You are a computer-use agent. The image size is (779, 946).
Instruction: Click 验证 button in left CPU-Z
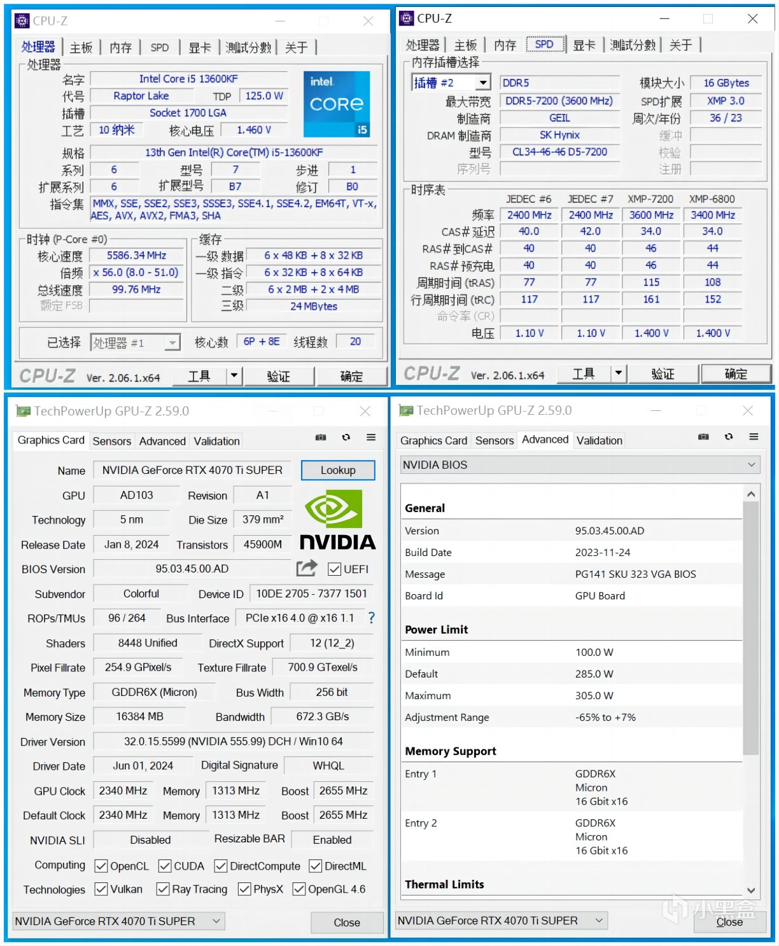point(278,376)
